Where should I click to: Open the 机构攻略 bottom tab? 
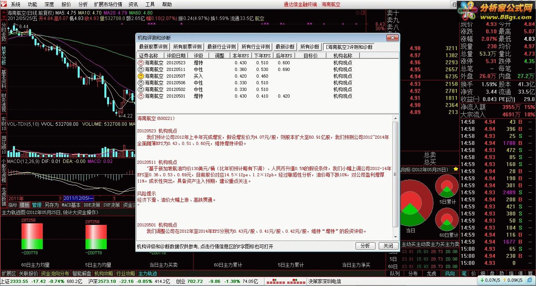point(104,273)
